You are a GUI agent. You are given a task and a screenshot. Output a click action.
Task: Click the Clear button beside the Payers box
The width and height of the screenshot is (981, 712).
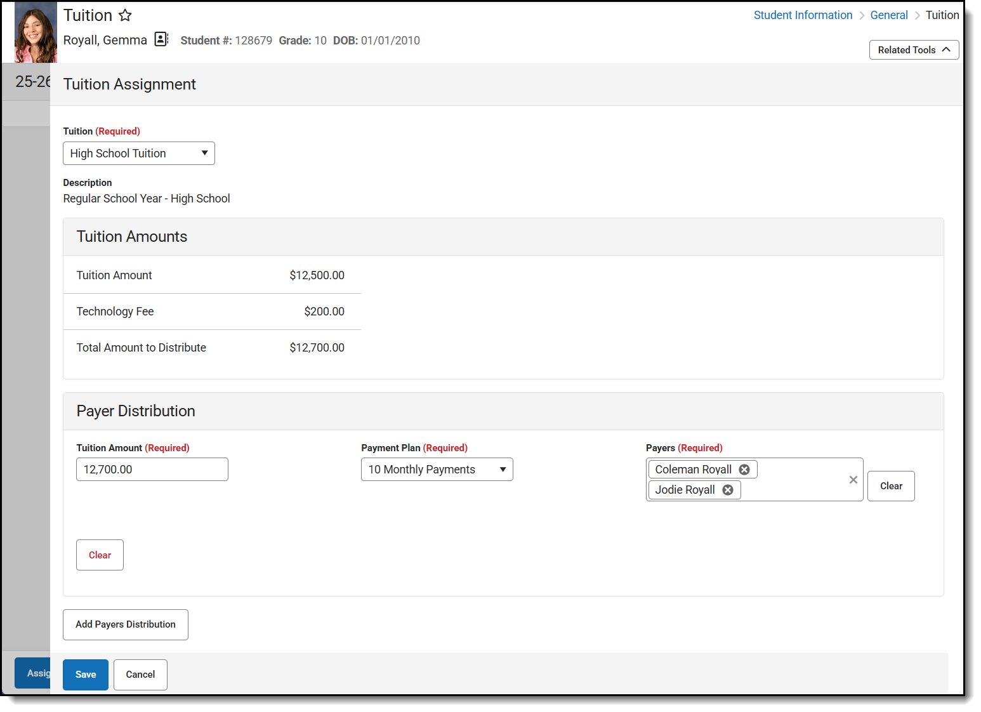click(x=890, y=485)
